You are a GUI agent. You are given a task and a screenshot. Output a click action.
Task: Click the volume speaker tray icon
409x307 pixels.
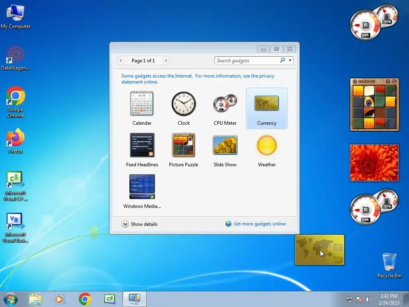point(369,299)
